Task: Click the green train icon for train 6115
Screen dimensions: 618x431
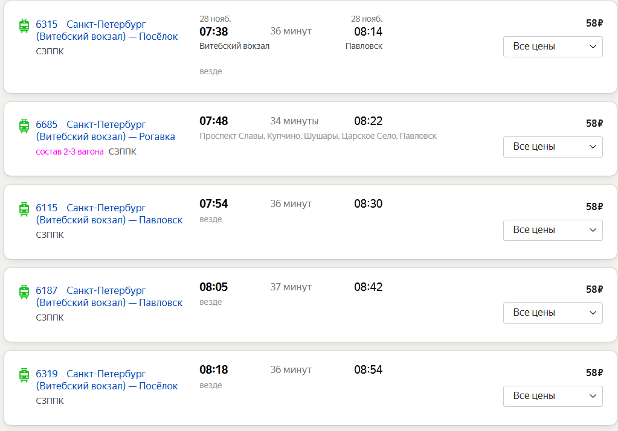Action: tap(24, 209)
